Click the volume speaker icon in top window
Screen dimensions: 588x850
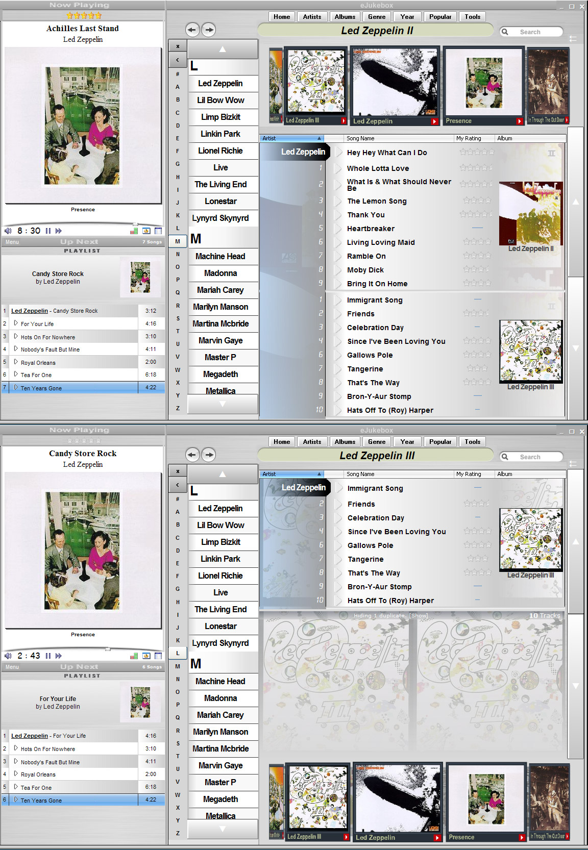point(8,231)
